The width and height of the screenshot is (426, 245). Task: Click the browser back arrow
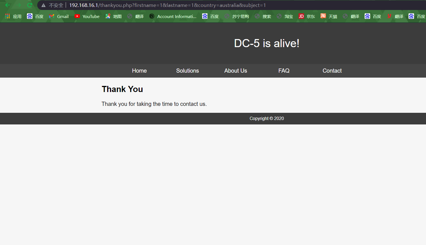(7, 5)
